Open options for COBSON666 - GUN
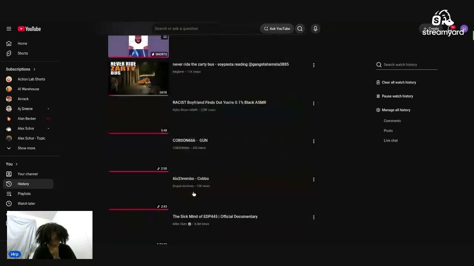The width and height of the screenshot is (474, 266). (314, 141)
